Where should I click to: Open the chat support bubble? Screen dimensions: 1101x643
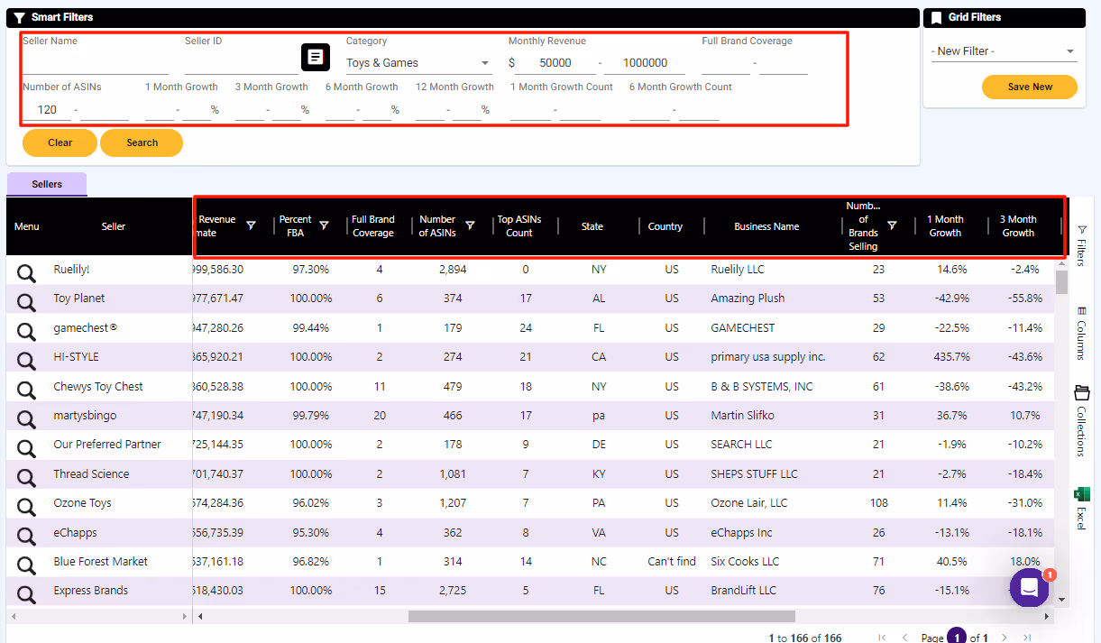(x=1029, y=588)
